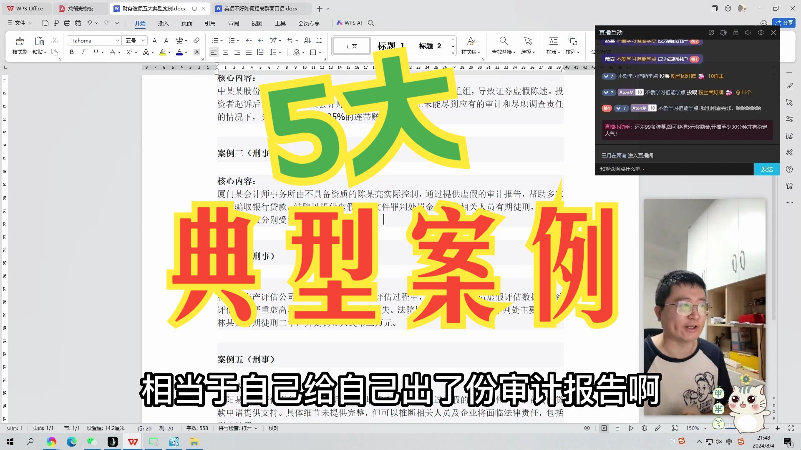The image size is (801, 450).
Task: Open the 五号 font size dropdown
Action: (143, 40)
